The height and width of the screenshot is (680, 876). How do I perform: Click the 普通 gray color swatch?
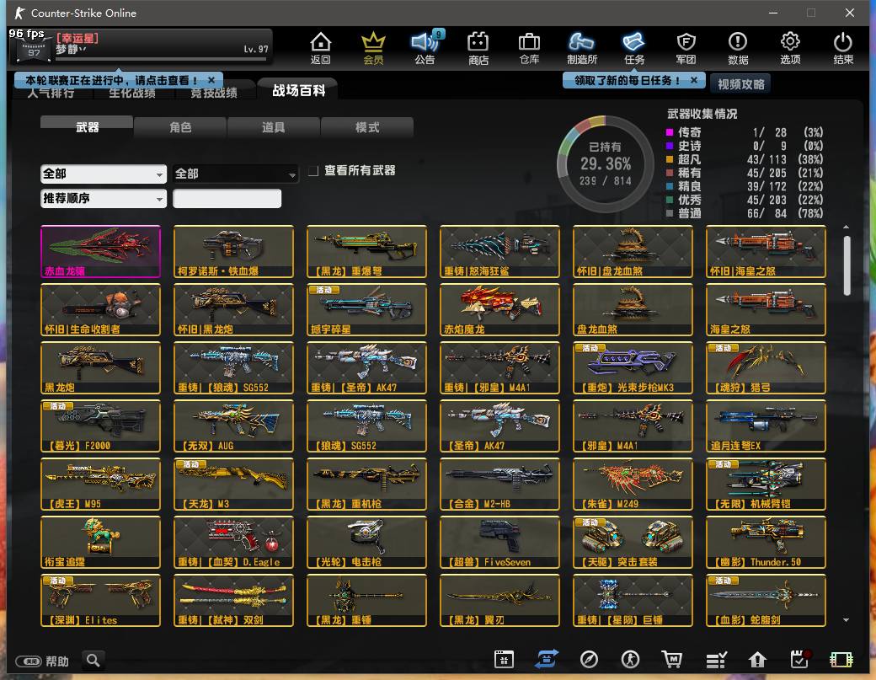(x=670, y=213)
